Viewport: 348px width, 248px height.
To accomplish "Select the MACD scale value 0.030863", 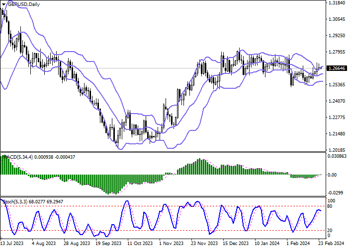I will pos(337,156).
